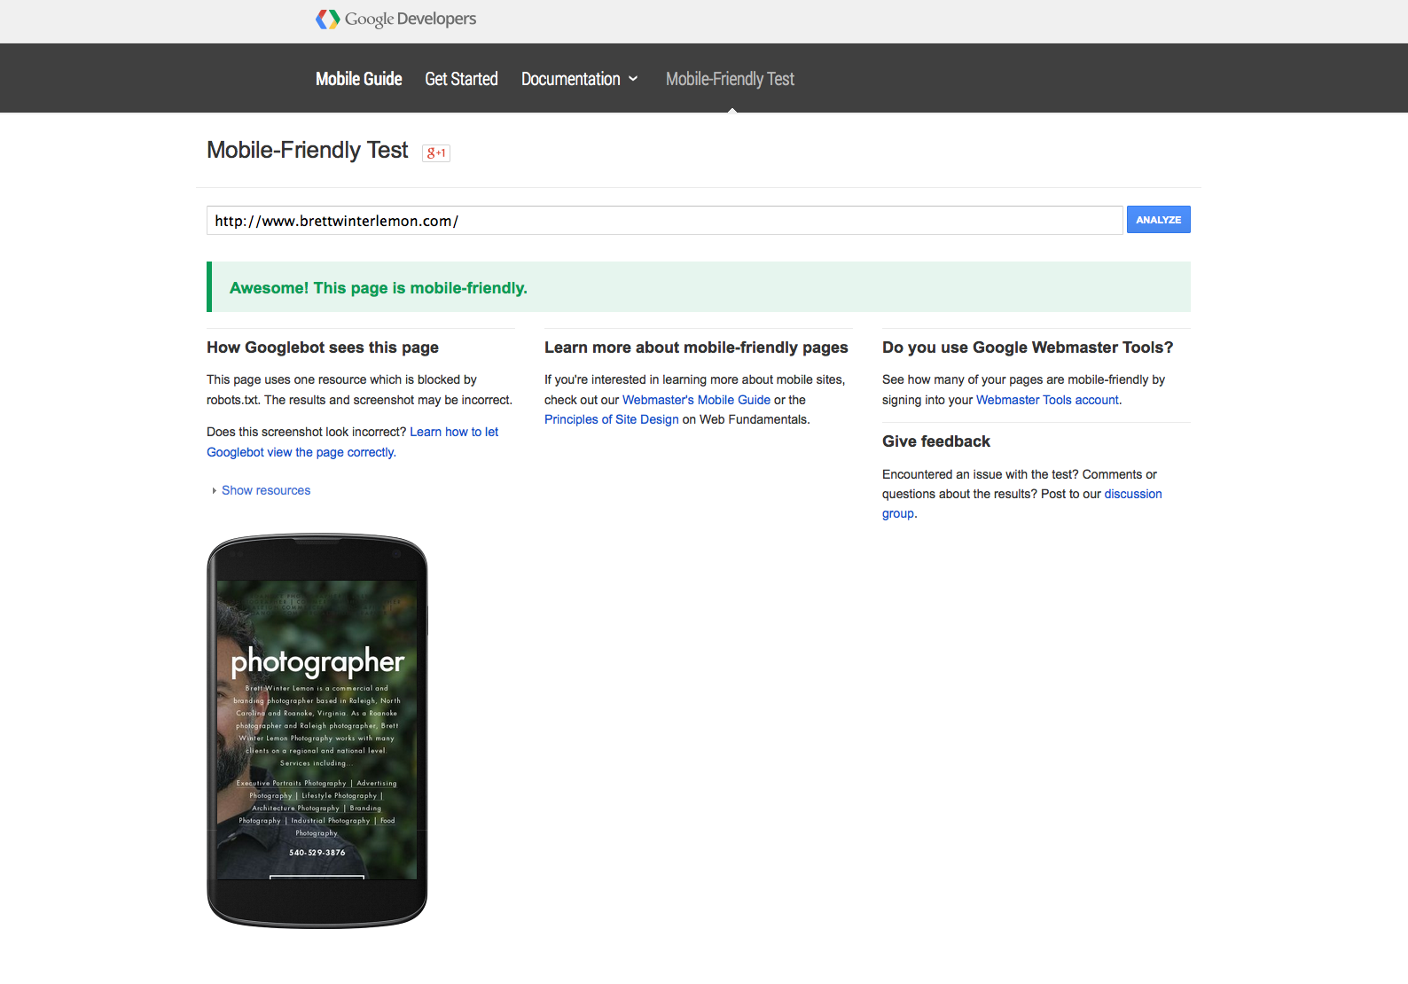Click the How Googlebot sees this page heading
This screenshot has height=984, width=1408.
323,348
